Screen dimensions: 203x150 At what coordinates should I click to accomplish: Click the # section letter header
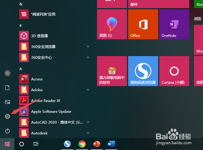(20, 25)
